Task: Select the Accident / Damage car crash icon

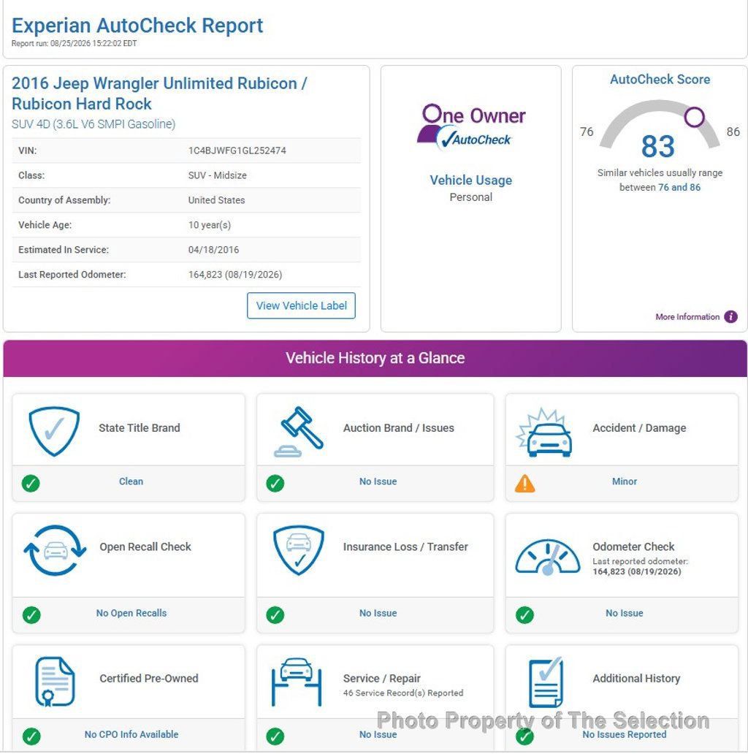Action: pyautogui.click(x=543, y=433)
